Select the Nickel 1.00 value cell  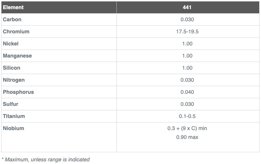point(187,44)
